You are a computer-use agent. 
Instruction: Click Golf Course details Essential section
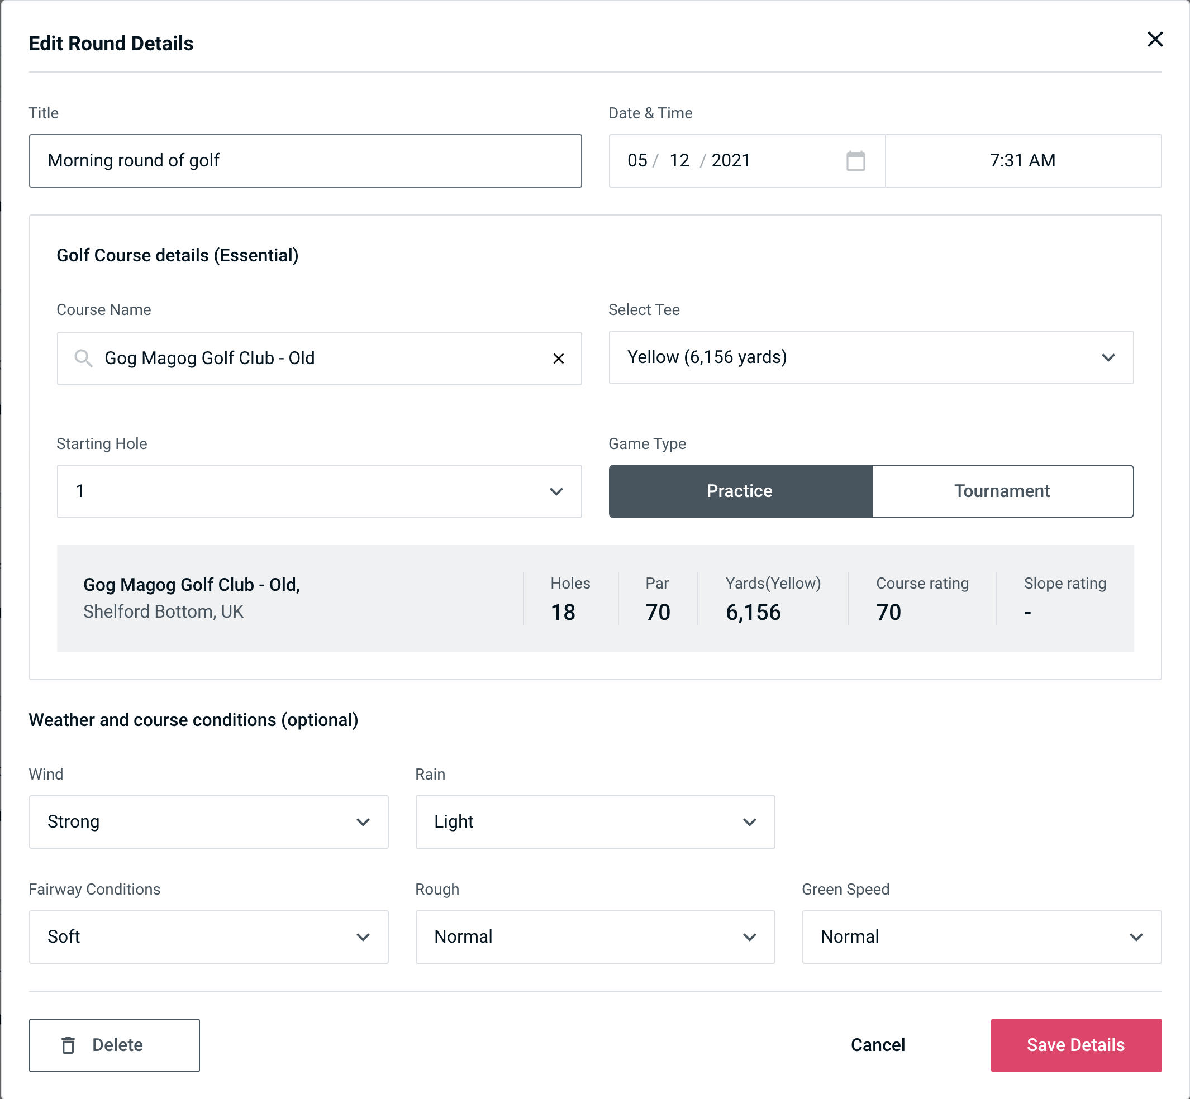pos(177,254)
